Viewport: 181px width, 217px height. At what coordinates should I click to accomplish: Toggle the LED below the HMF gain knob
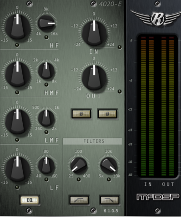17,92
